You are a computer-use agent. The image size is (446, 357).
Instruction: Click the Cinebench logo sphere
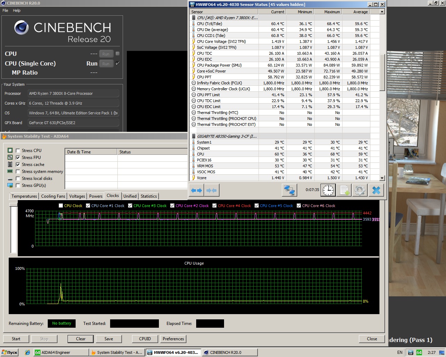22,27
